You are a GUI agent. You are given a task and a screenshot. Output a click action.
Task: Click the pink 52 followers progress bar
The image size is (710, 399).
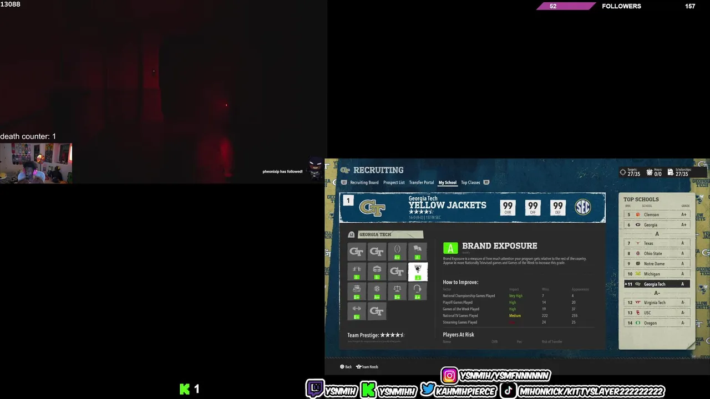point(566,6)
